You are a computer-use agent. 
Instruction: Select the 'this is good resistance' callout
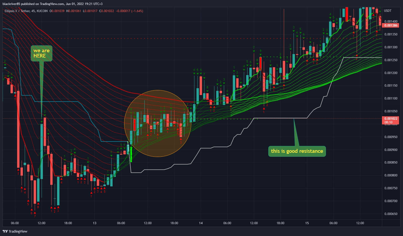pyautogui.click(x=297, y=151)
